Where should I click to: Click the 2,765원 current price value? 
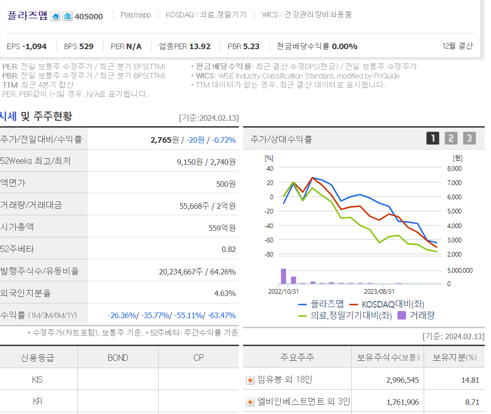(x=164, y=140)
